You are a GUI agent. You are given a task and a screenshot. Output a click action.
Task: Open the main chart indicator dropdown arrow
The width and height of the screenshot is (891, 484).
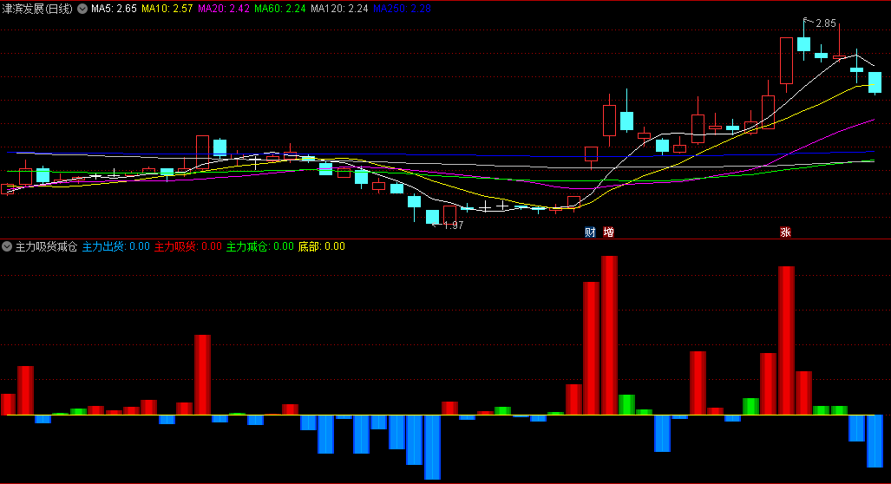pos(82,9)
